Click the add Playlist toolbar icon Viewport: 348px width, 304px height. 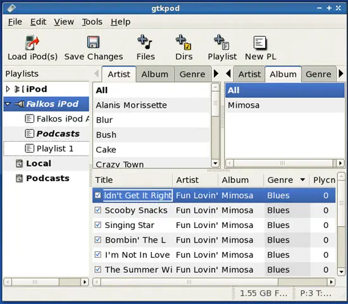pos(221,42)
